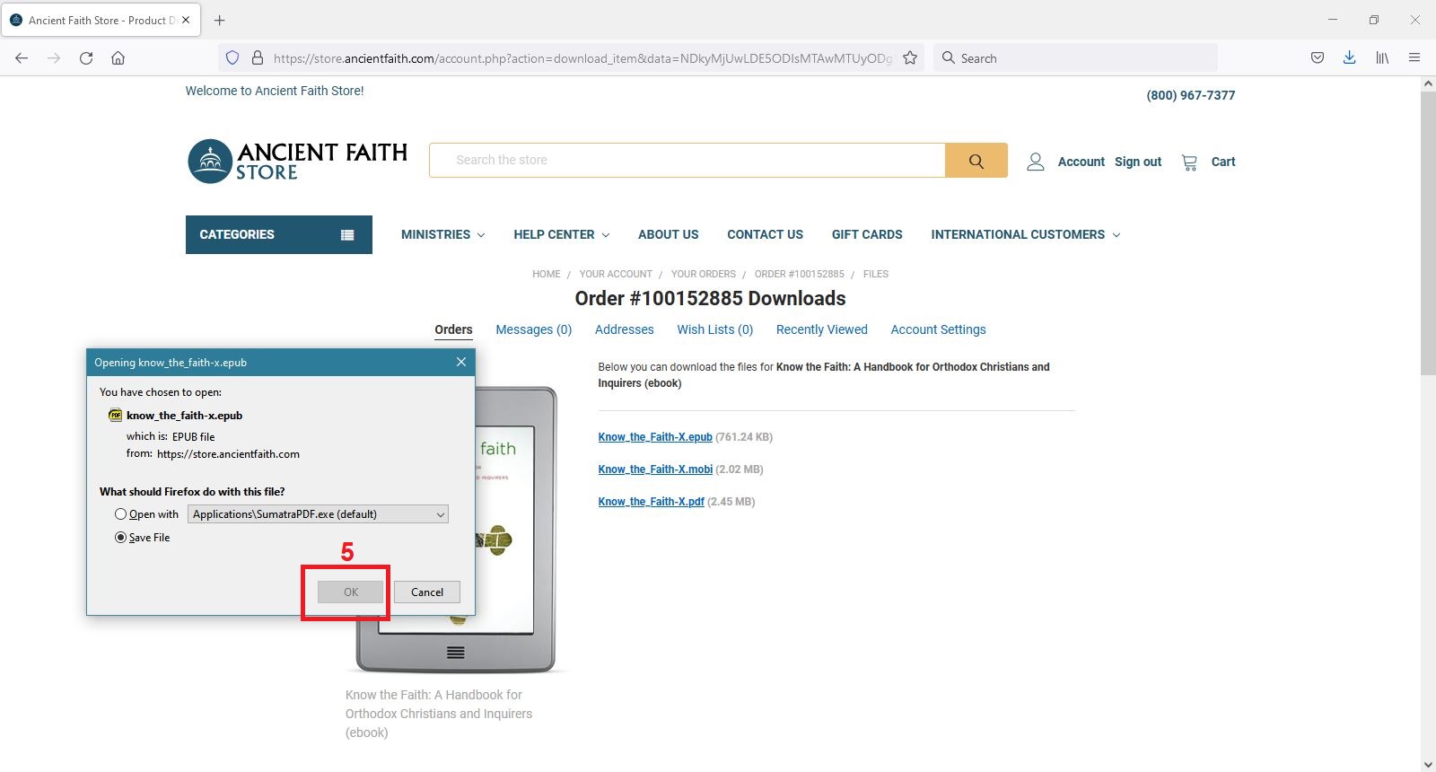Switch to the Addresses tab

(624, 329)
